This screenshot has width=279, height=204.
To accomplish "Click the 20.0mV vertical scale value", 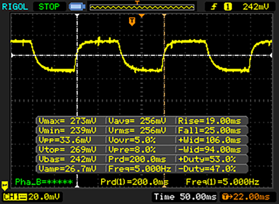I will (x=44, y=197).
